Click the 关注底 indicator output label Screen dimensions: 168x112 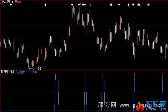[20, 72]
